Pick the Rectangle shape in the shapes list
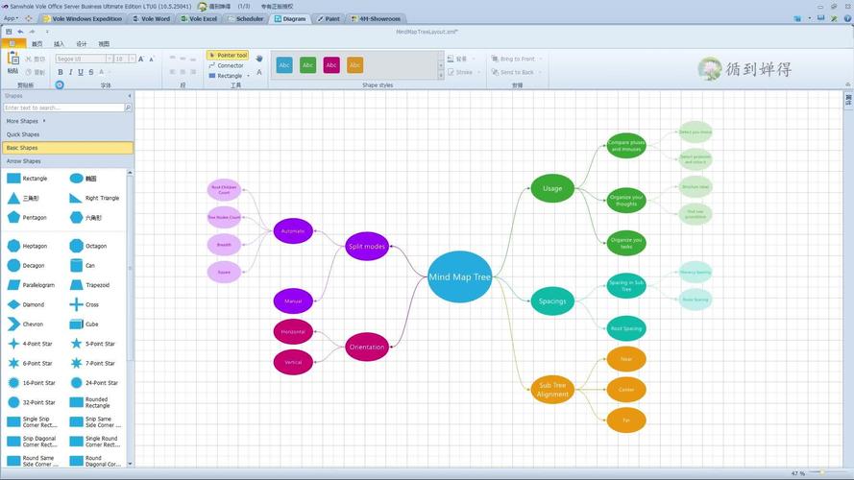854x480 pixels. (x=28, y=179)
